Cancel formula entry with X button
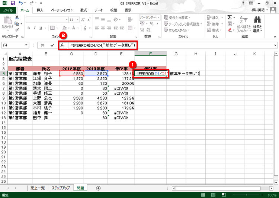 point(42,45)
